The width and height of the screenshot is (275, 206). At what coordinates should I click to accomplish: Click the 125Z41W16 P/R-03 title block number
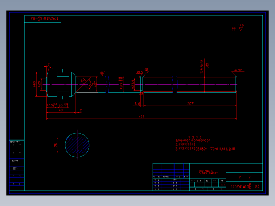coord(245,186)
